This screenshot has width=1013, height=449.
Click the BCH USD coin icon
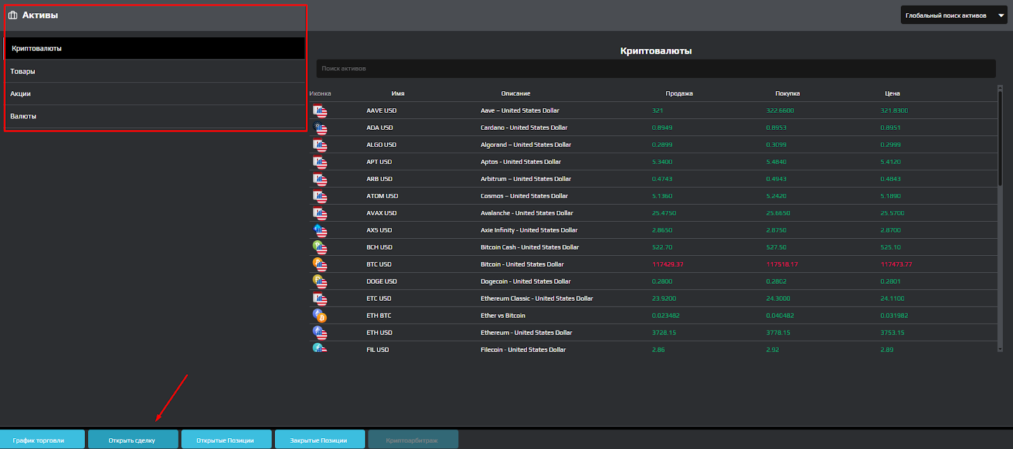(320, 248)
